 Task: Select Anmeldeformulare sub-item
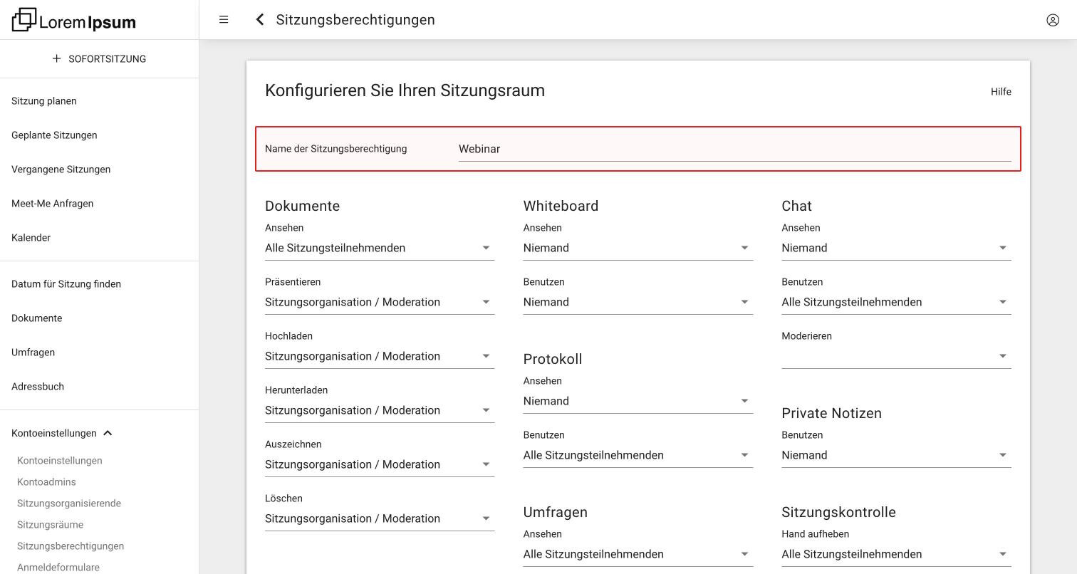(x=58, y=568)
